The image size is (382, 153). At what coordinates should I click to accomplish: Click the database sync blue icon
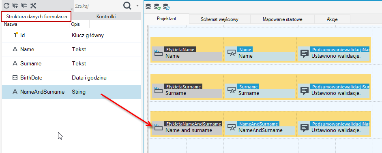pyautogui.click(x=166, y=6)
